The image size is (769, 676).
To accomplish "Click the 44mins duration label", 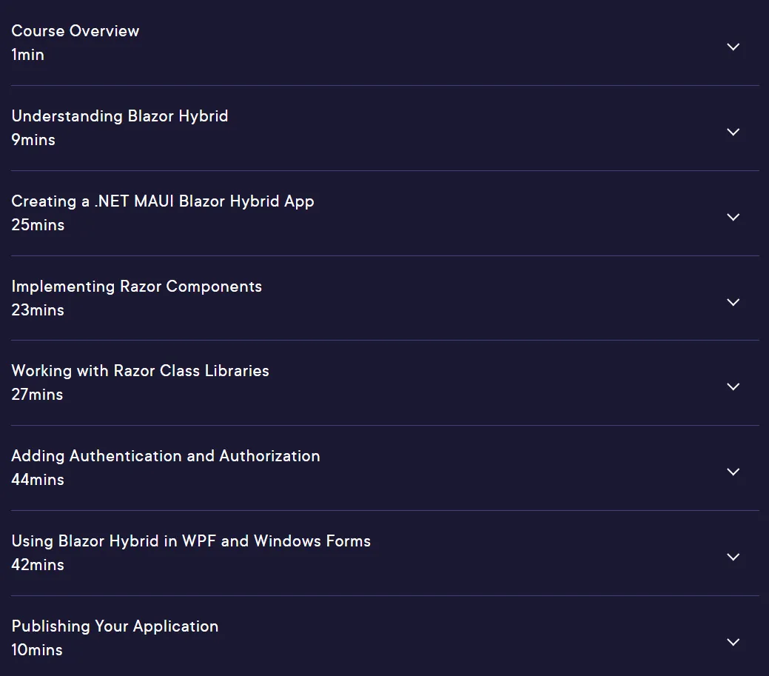I will 38,480.
